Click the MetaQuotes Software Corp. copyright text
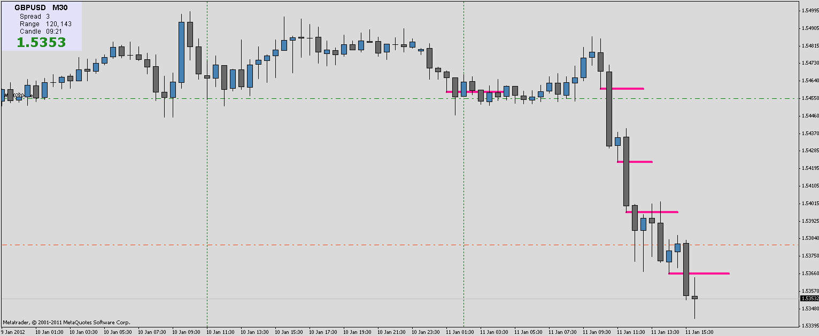 (66, 323)
